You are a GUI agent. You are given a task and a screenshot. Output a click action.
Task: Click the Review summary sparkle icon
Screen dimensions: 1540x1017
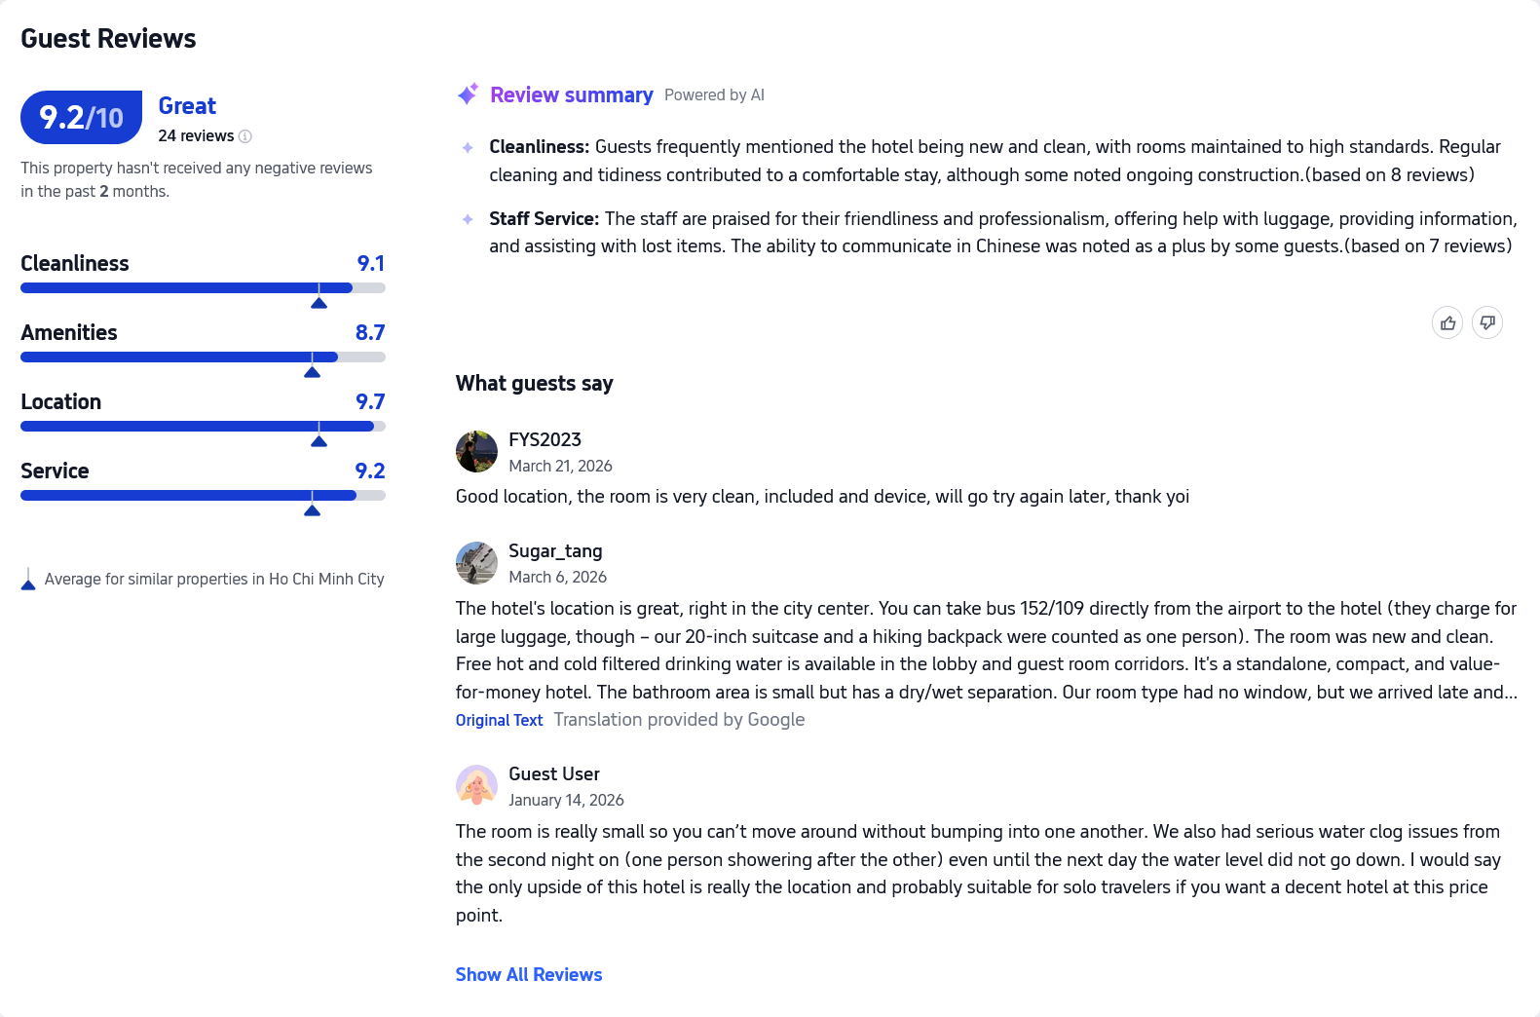click(468, 94)
